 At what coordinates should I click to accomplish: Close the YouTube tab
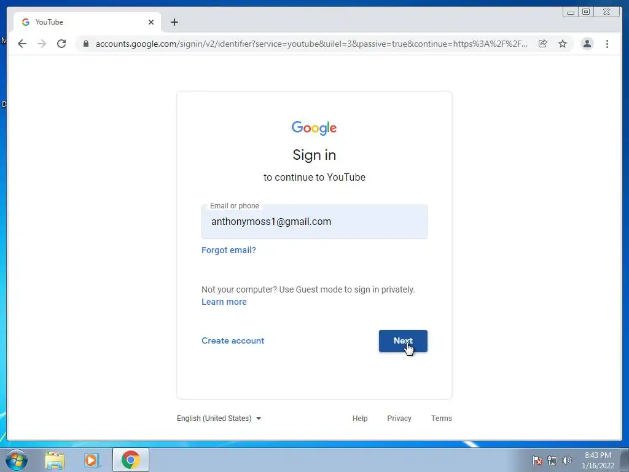(x=151, y=22)
